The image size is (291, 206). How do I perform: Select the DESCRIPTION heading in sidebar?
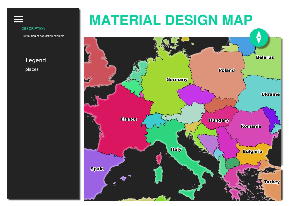(x=33, y=29)
